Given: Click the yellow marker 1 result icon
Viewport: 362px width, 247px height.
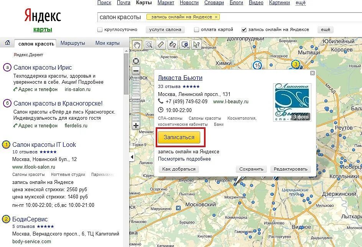Looking at the screenshot, I should click(x=6, y=145).
